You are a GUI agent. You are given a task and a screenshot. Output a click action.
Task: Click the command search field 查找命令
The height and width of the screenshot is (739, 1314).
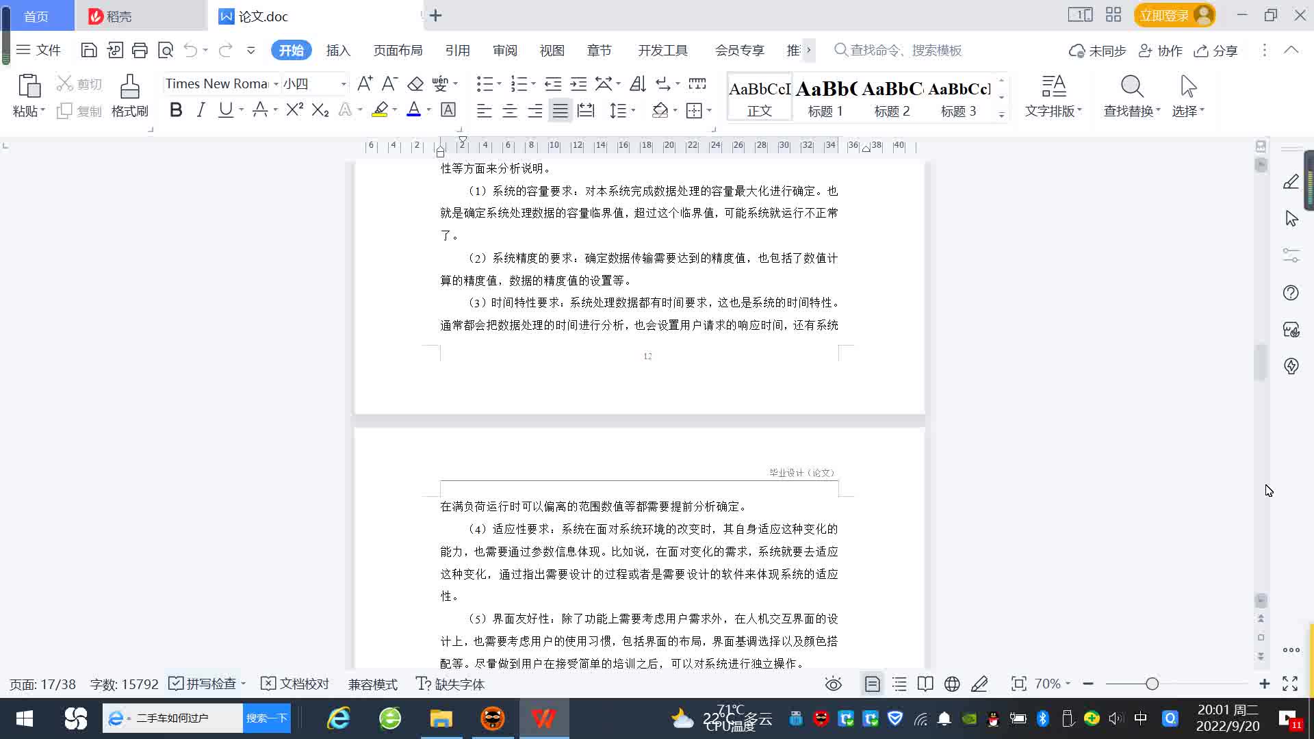[898, 50]
